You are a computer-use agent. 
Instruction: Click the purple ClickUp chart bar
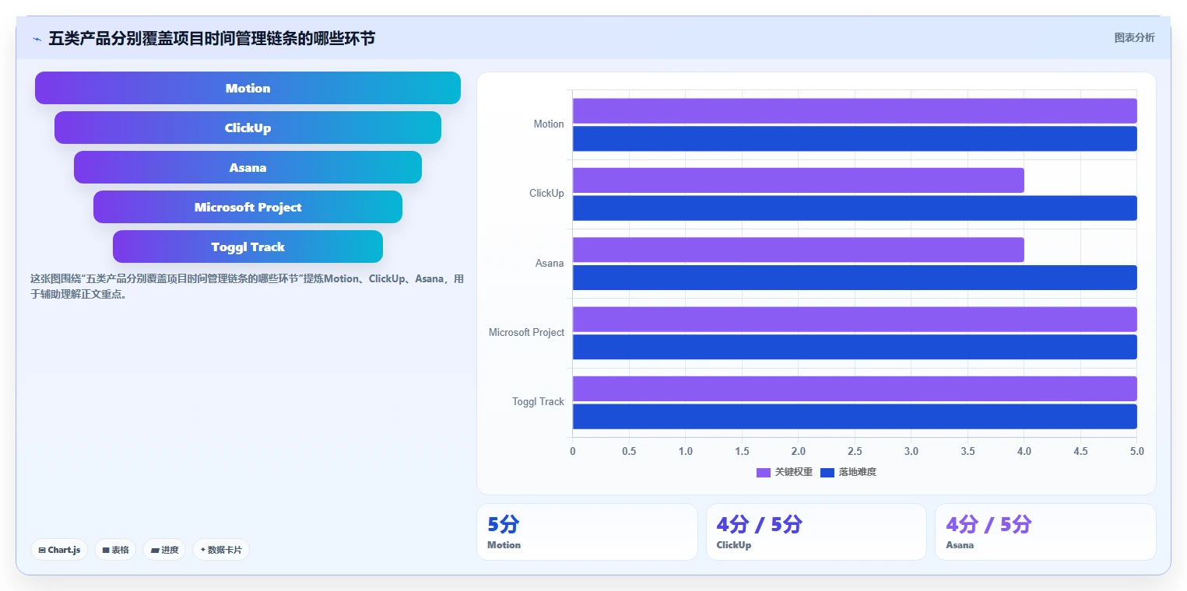tap(799, 180)
